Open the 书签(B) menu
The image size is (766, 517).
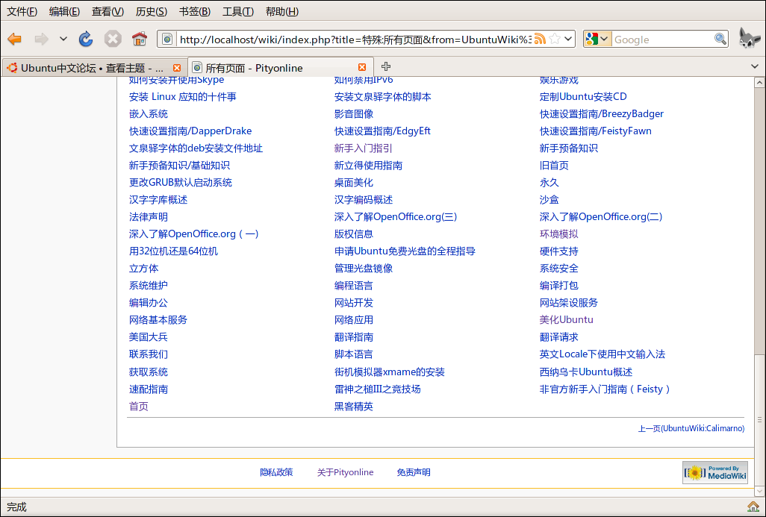point(194,12)
